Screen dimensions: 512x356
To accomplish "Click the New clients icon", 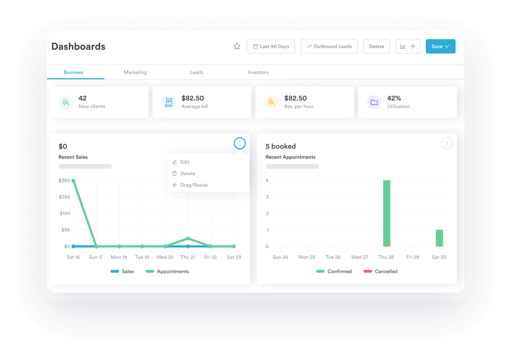I will pos(66,102).
